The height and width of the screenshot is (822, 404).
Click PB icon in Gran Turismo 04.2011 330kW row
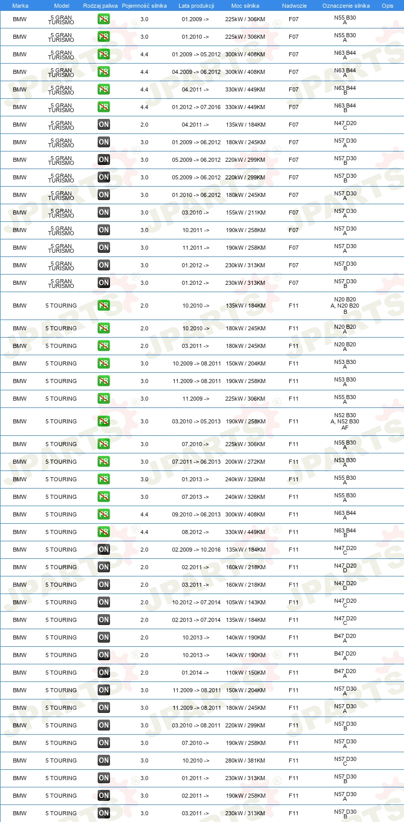[104, 89]
